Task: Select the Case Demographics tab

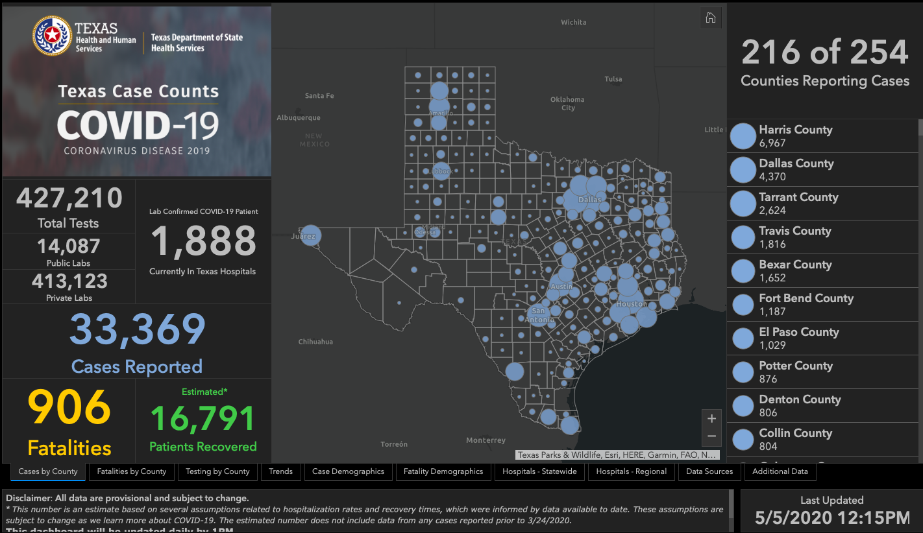Action: [x=348, y=471]
